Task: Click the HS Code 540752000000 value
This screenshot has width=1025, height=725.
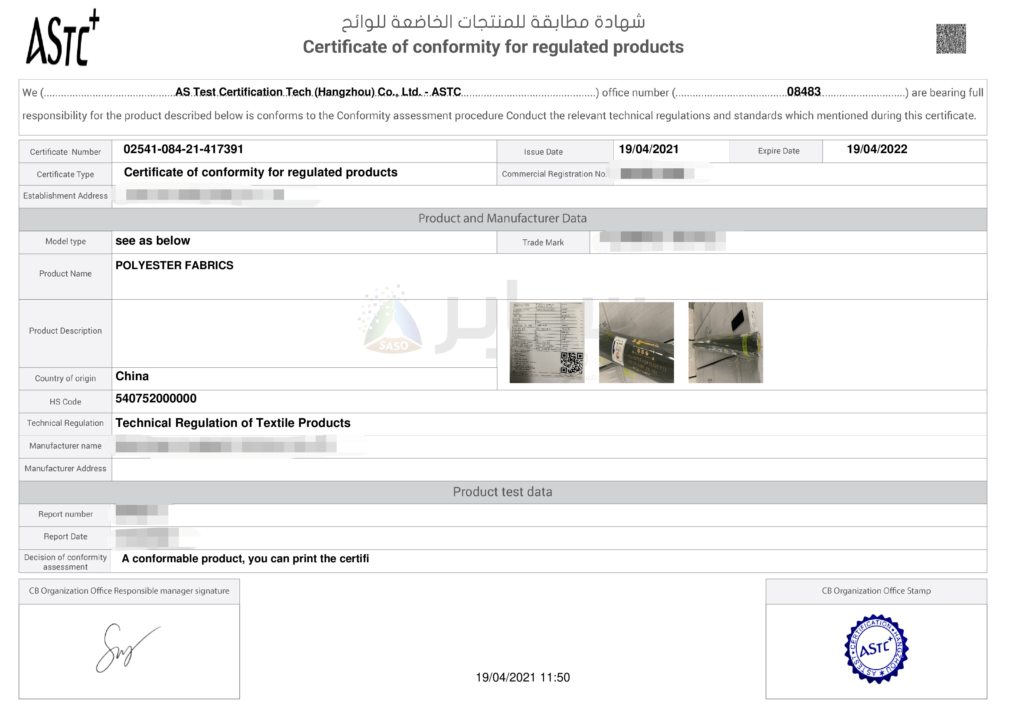Action: pos(156,398)
